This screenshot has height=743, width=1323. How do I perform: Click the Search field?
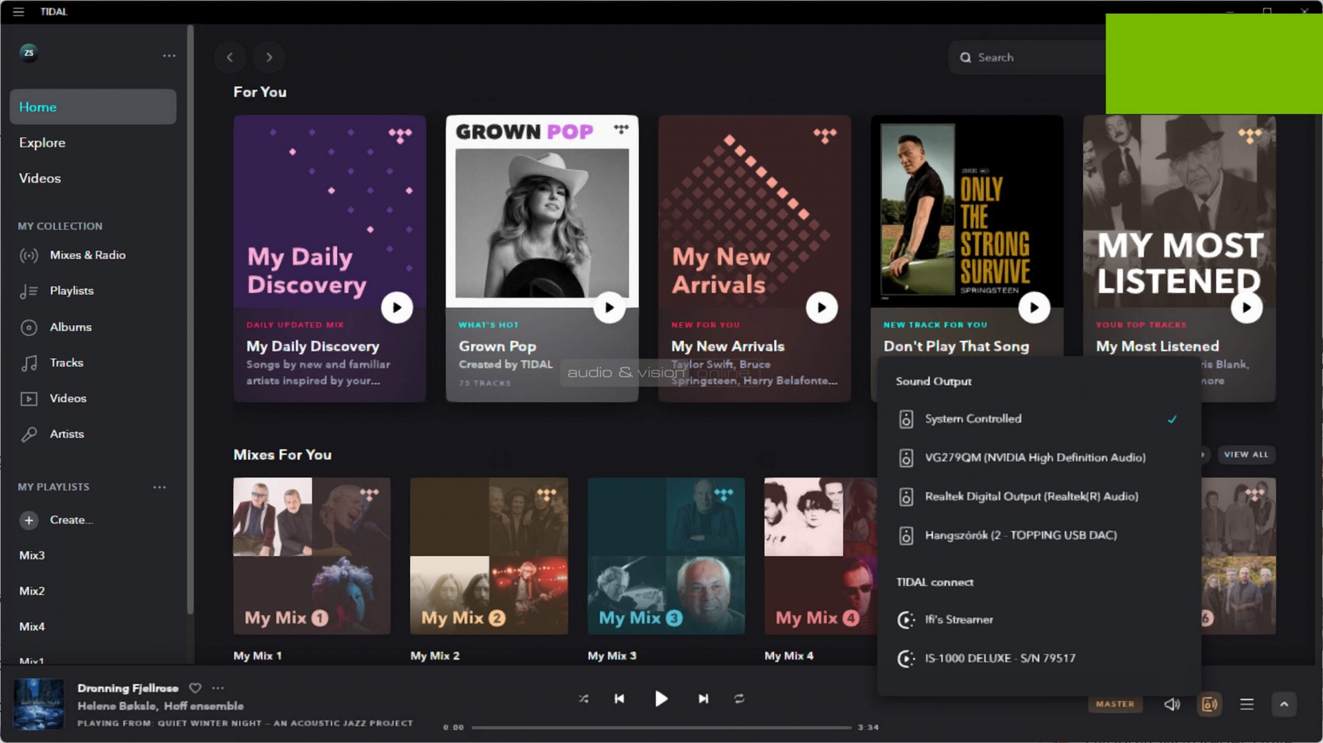(x=1027, y=58)
